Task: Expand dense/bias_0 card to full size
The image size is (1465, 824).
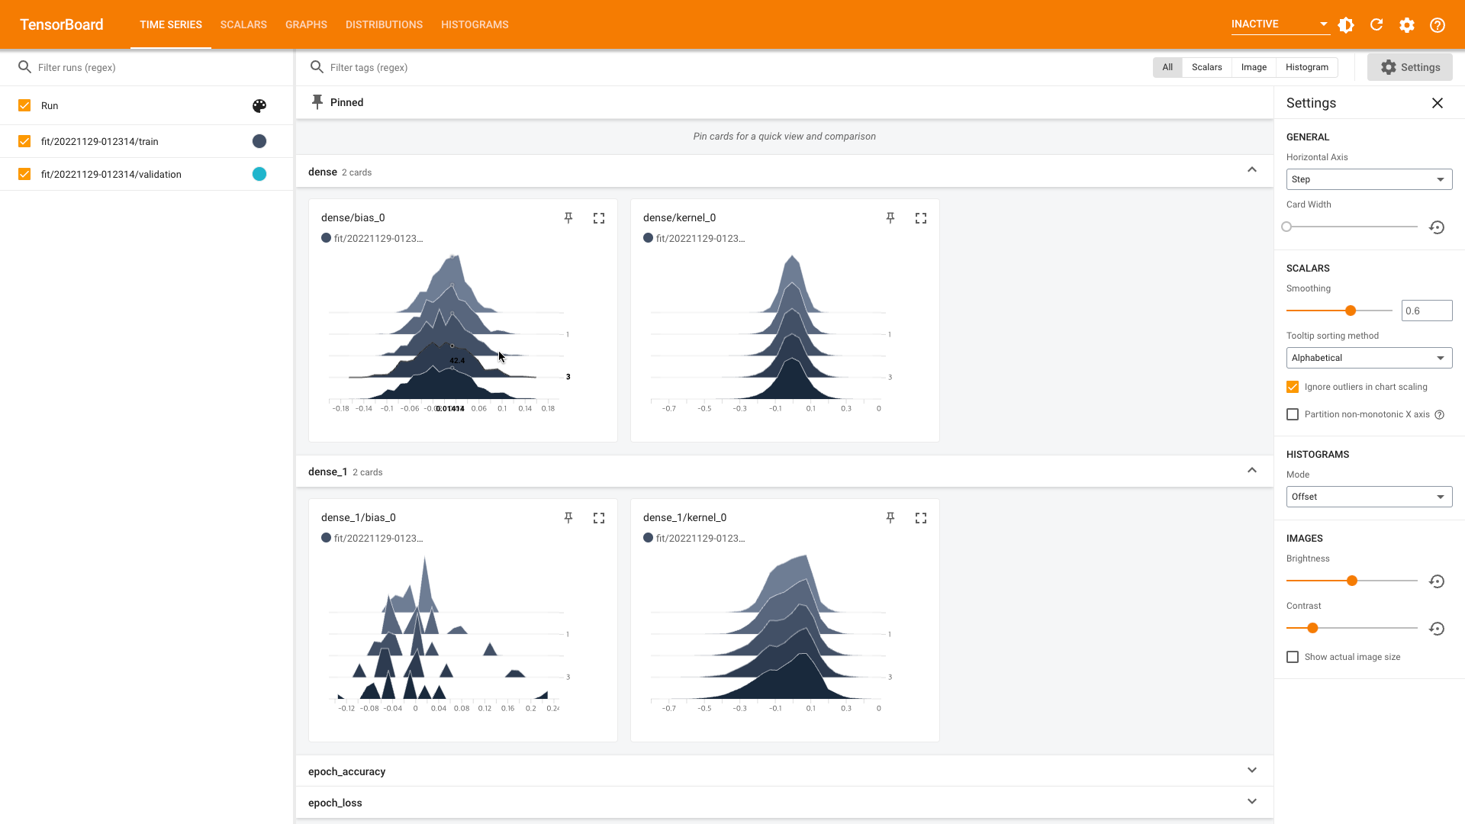Action: tap(599, 218)
